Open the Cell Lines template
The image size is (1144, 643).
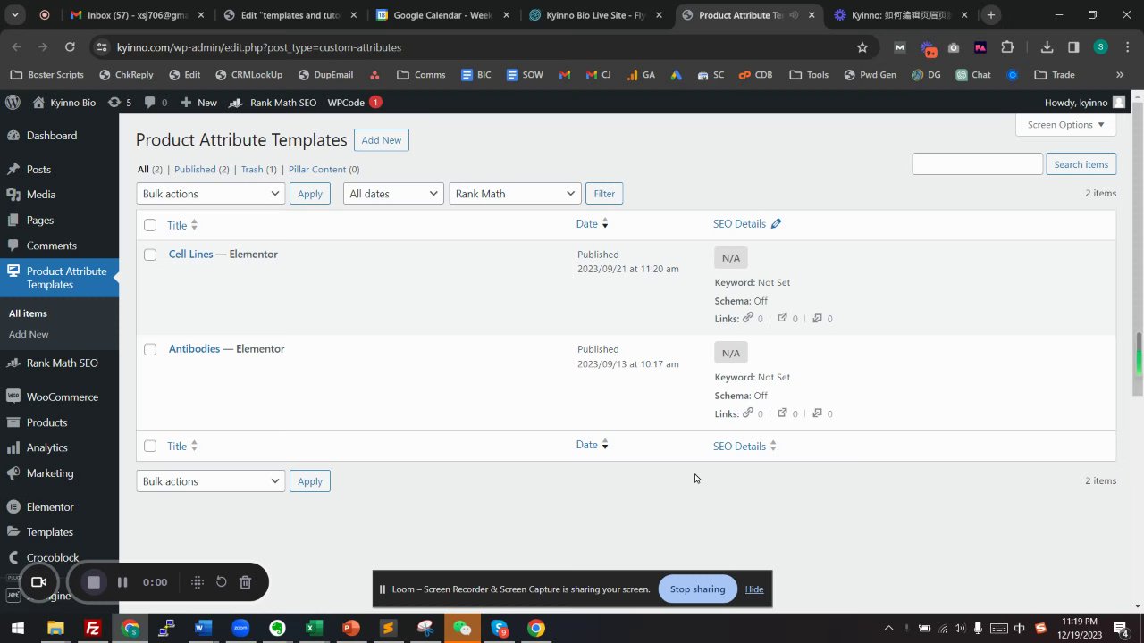click(x=191, y=255)
